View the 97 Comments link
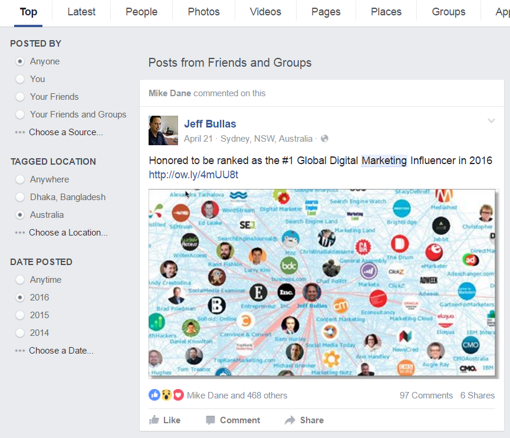510x438 pixels. tap(426, 395)
